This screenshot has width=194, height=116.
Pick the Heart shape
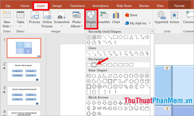(x=121, y=87)
